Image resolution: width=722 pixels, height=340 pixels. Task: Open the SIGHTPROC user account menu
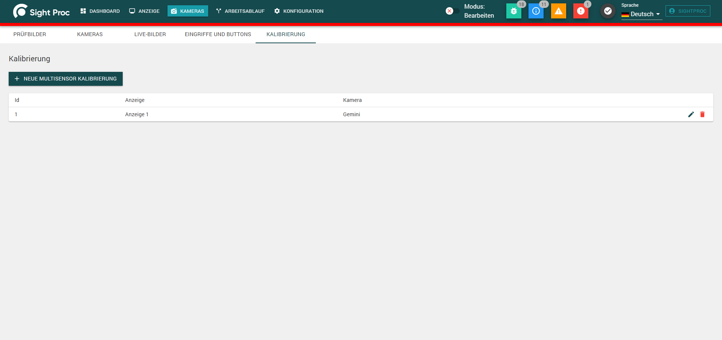[688, 11]
